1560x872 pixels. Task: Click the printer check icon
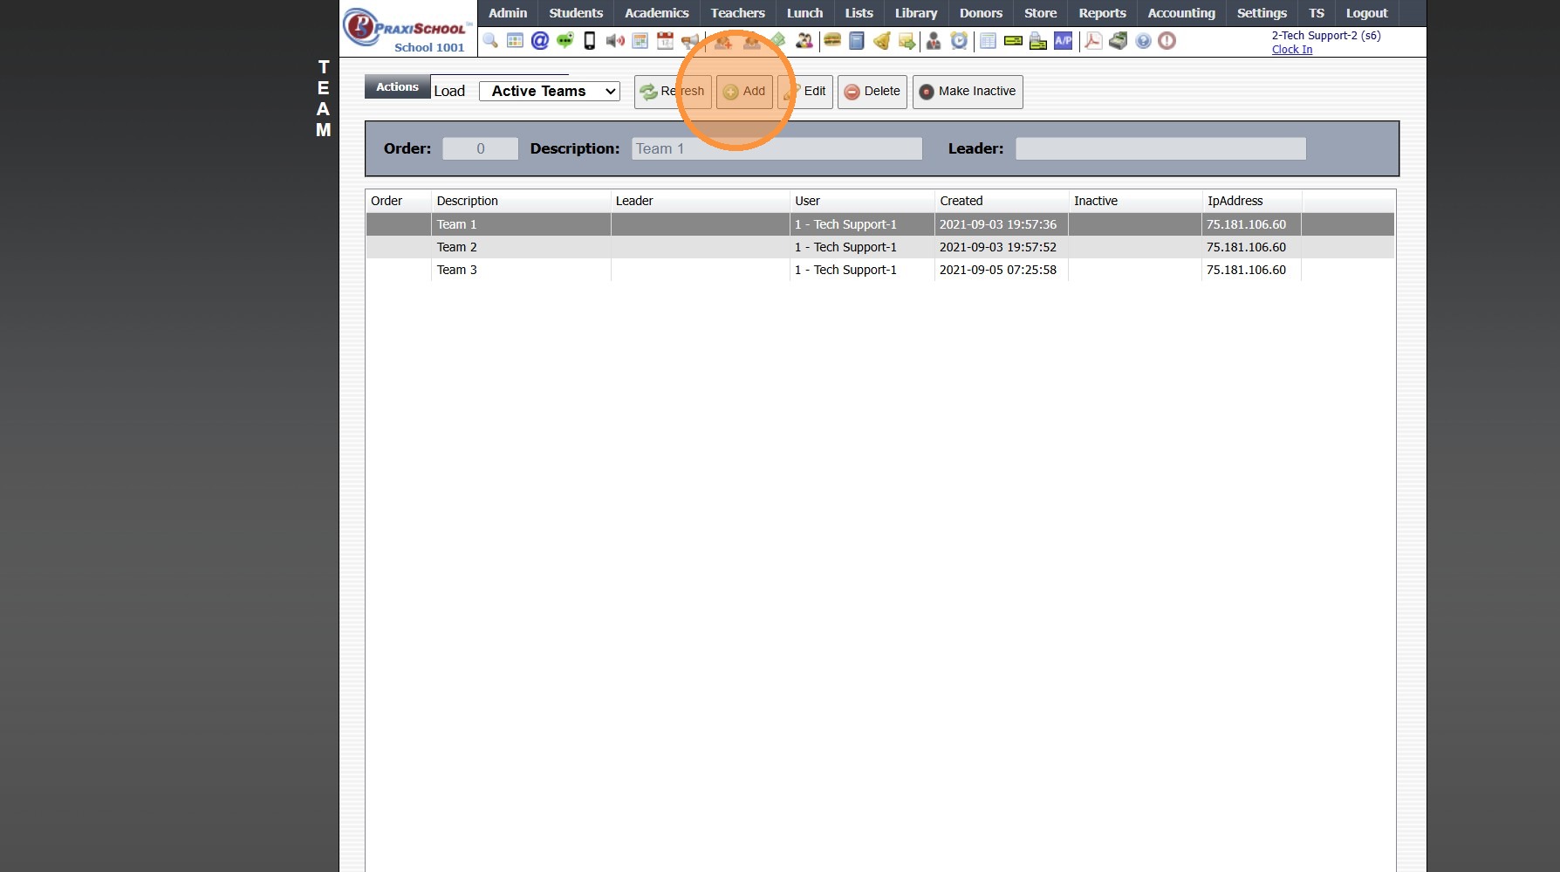tap(1038, 41)
